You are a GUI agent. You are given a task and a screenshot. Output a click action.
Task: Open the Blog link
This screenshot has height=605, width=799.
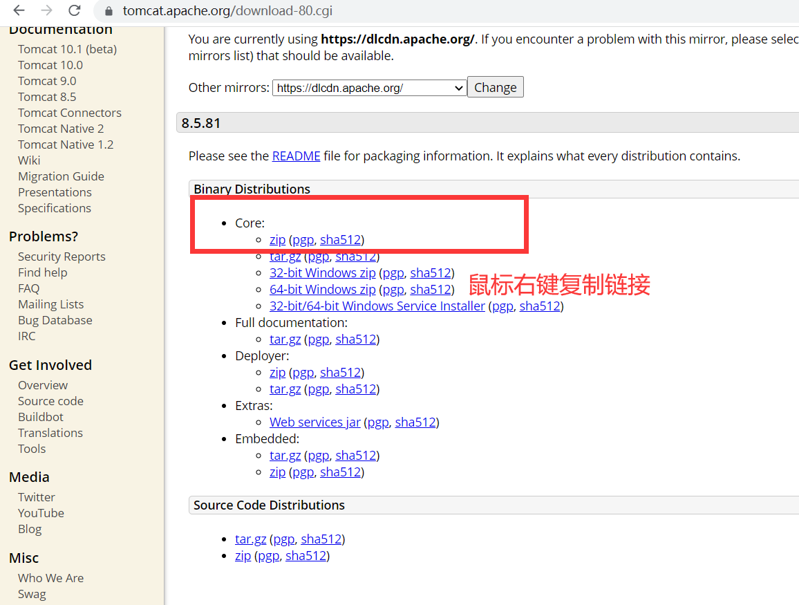30,529
